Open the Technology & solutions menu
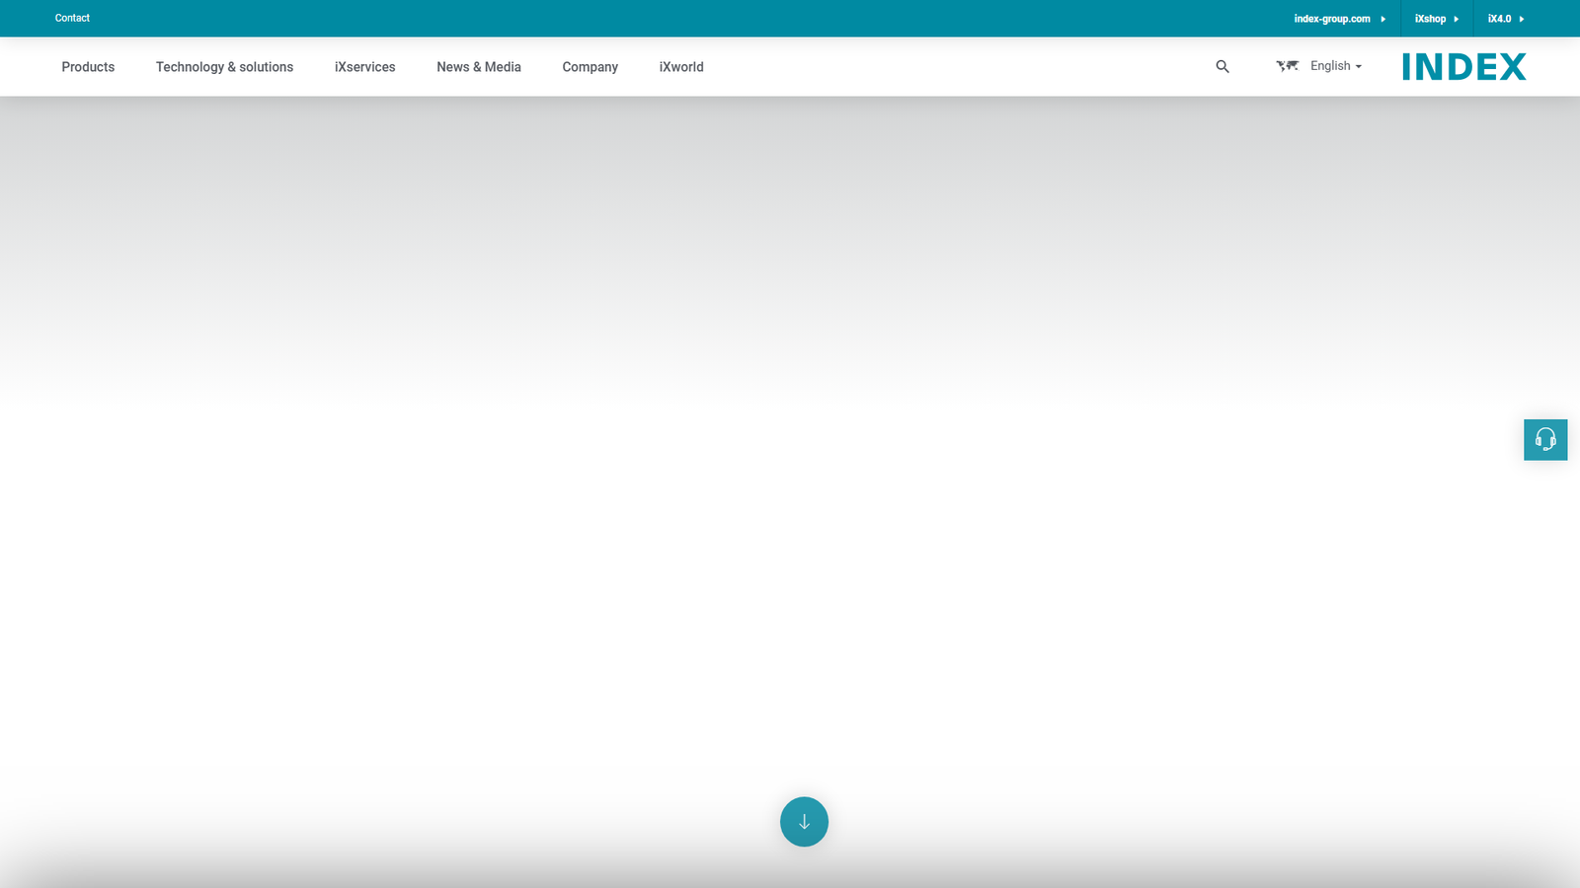1580x888 pixels. click(224, 67)
